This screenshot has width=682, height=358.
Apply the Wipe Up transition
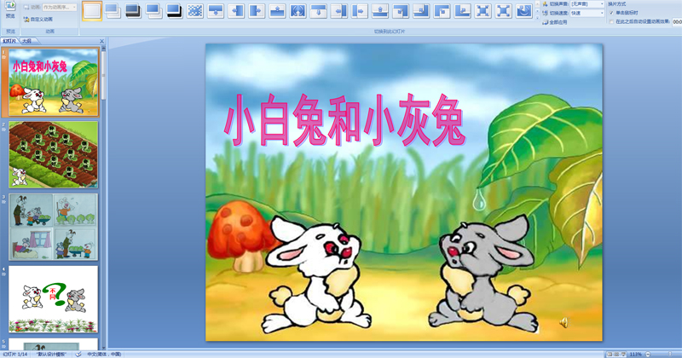(277, 11)
